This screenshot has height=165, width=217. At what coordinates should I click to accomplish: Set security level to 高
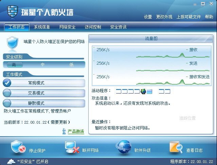tap(15, 64)
